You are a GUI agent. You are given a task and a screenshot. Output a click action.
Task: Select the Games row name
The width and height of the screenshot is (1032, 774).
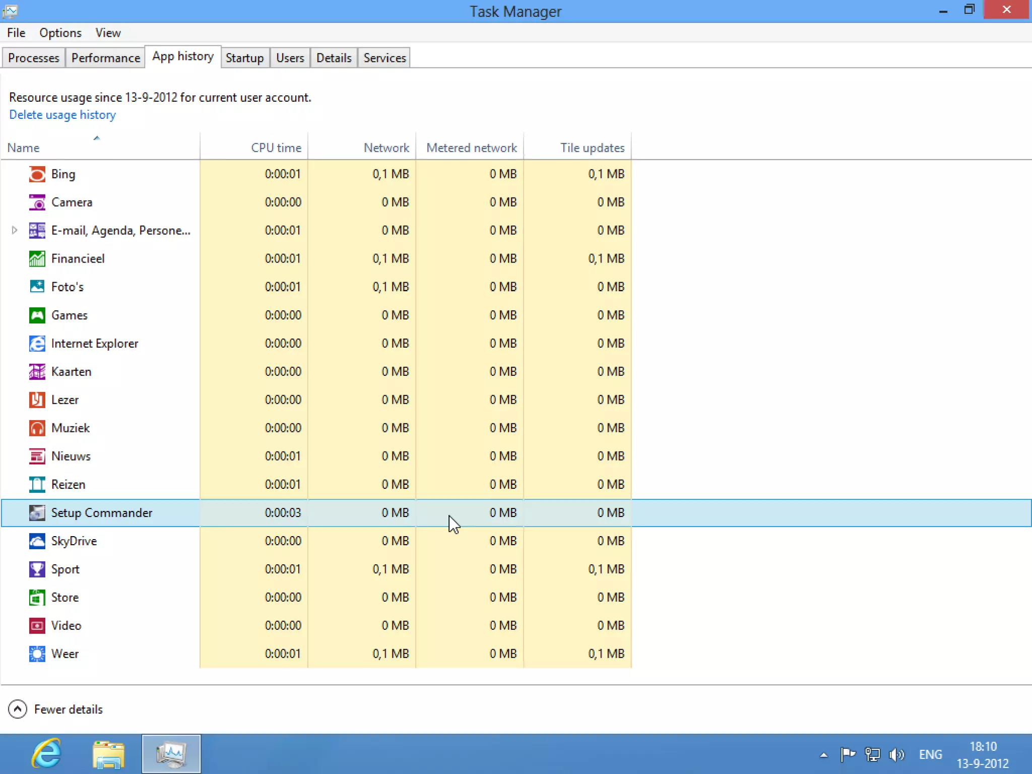(70, 315)
